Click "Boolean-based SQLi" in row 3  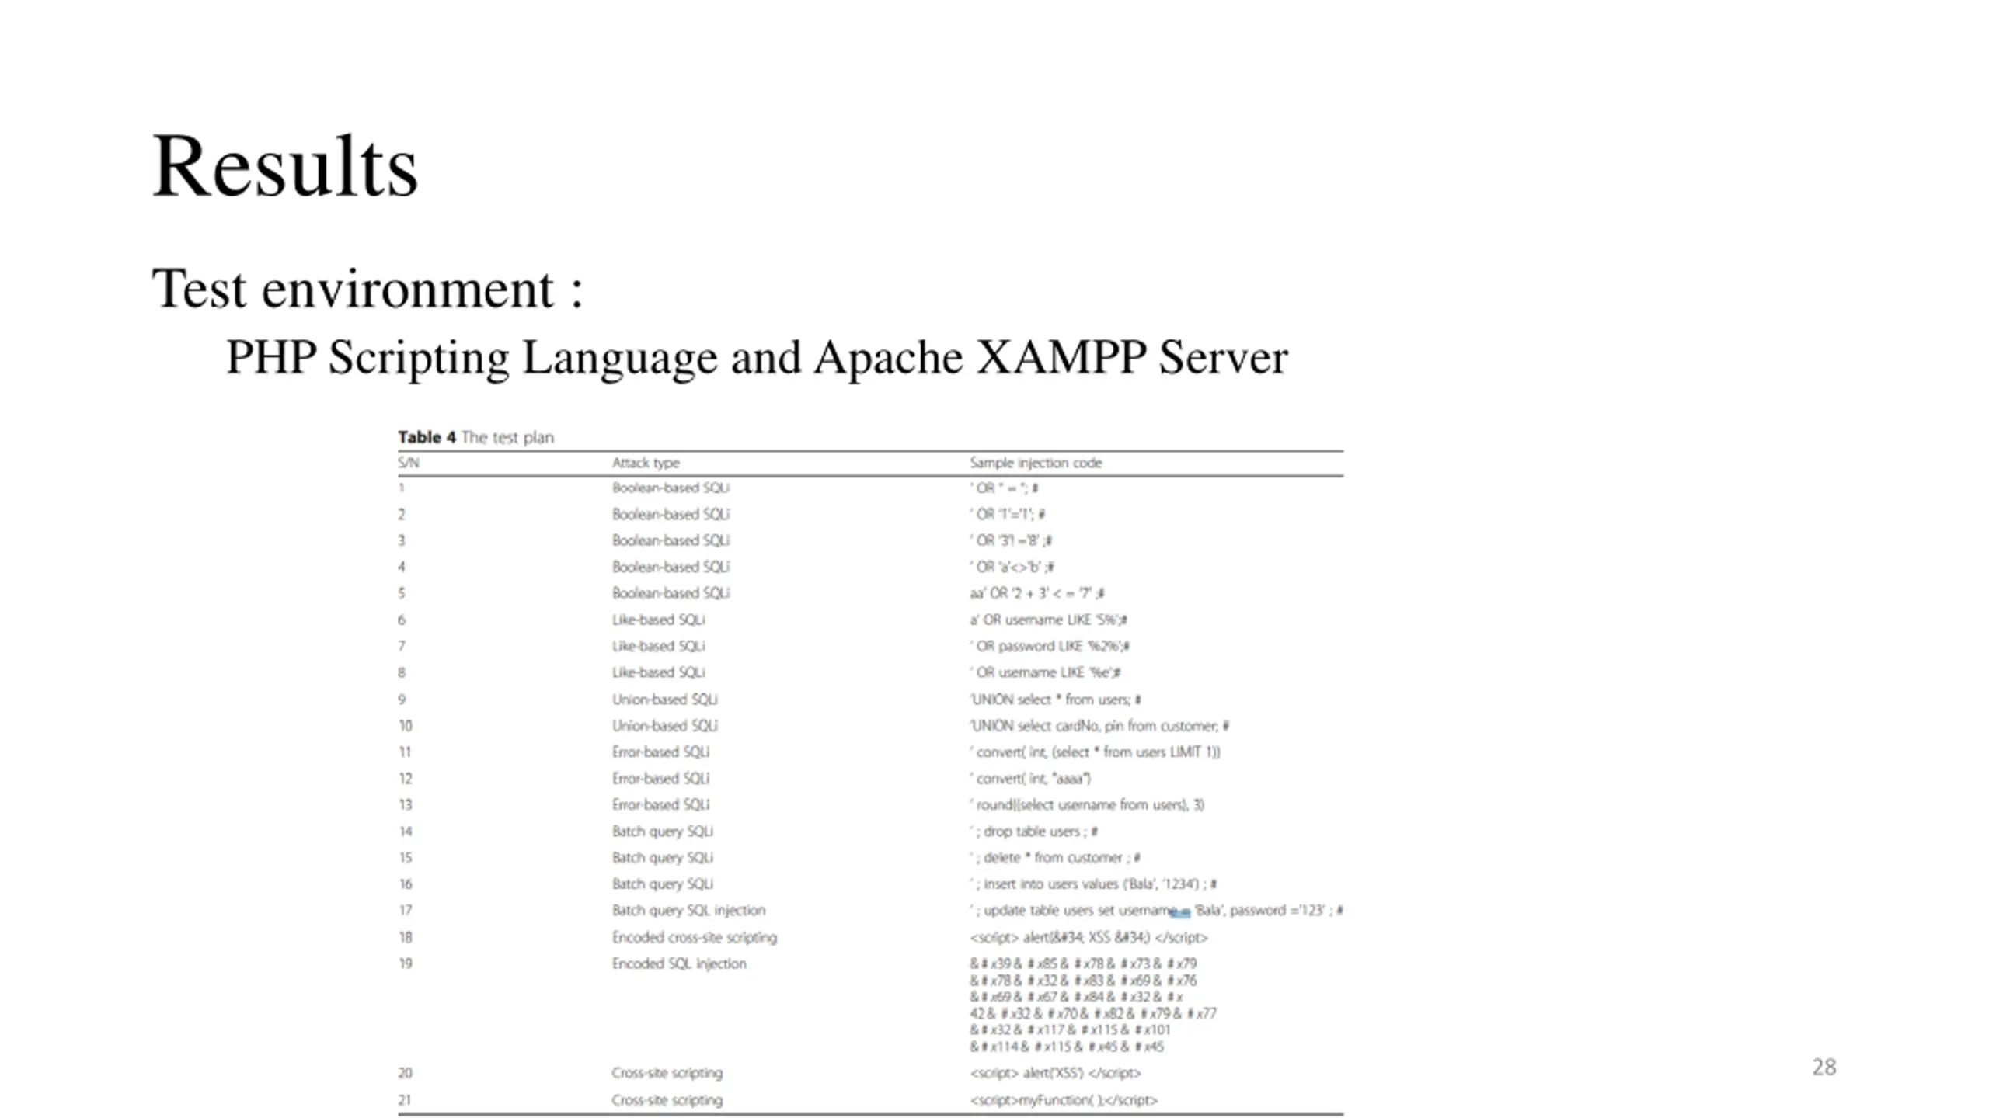[x=671, y=540]
